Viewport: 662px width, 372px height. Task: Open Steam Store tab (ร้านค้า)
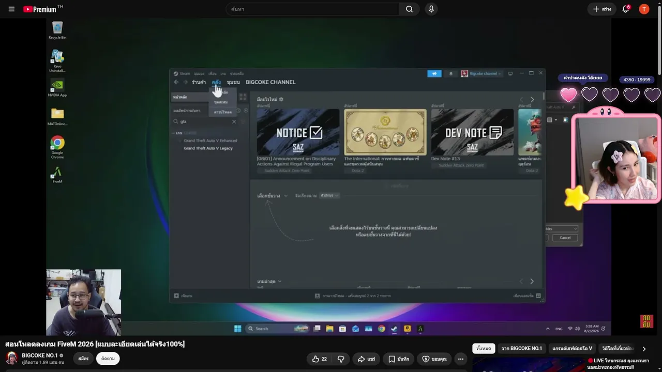(x=199, y=82)
